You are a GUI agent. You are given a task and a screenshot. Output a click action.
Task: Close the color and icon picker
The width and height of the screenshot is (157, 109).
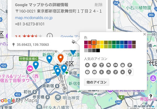(144, 34)
